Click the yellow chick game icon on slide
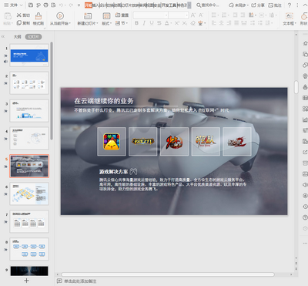The image size is (308, 286). click(112, 141)
